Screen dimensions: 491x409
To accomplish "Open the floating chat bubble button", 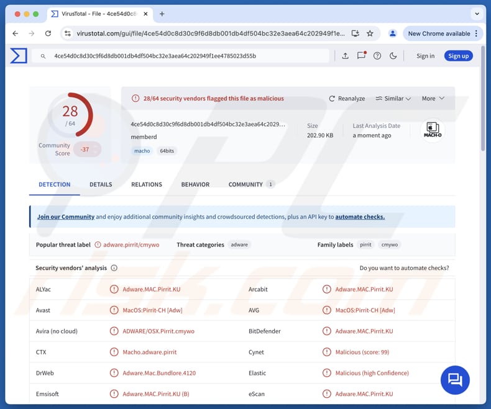I will tap(455, 379).
